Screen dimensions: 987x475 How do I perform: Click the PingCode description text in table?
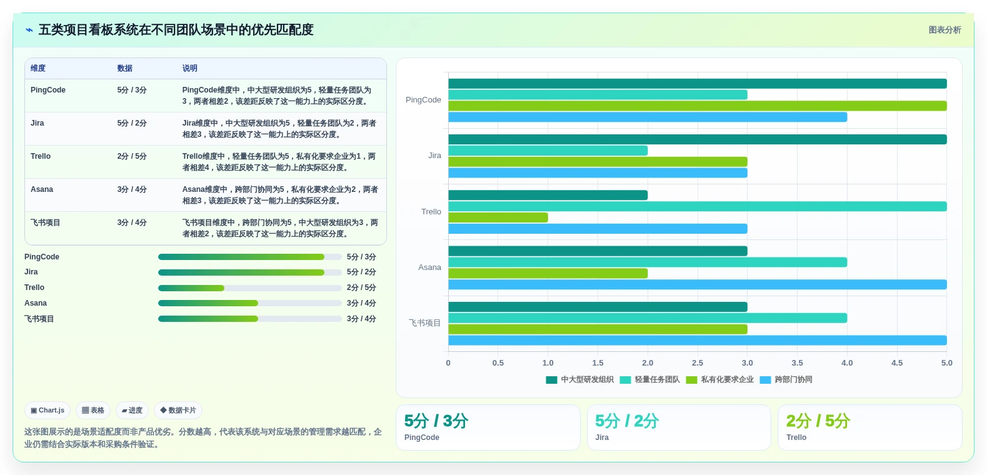click(x=277, y=96)
